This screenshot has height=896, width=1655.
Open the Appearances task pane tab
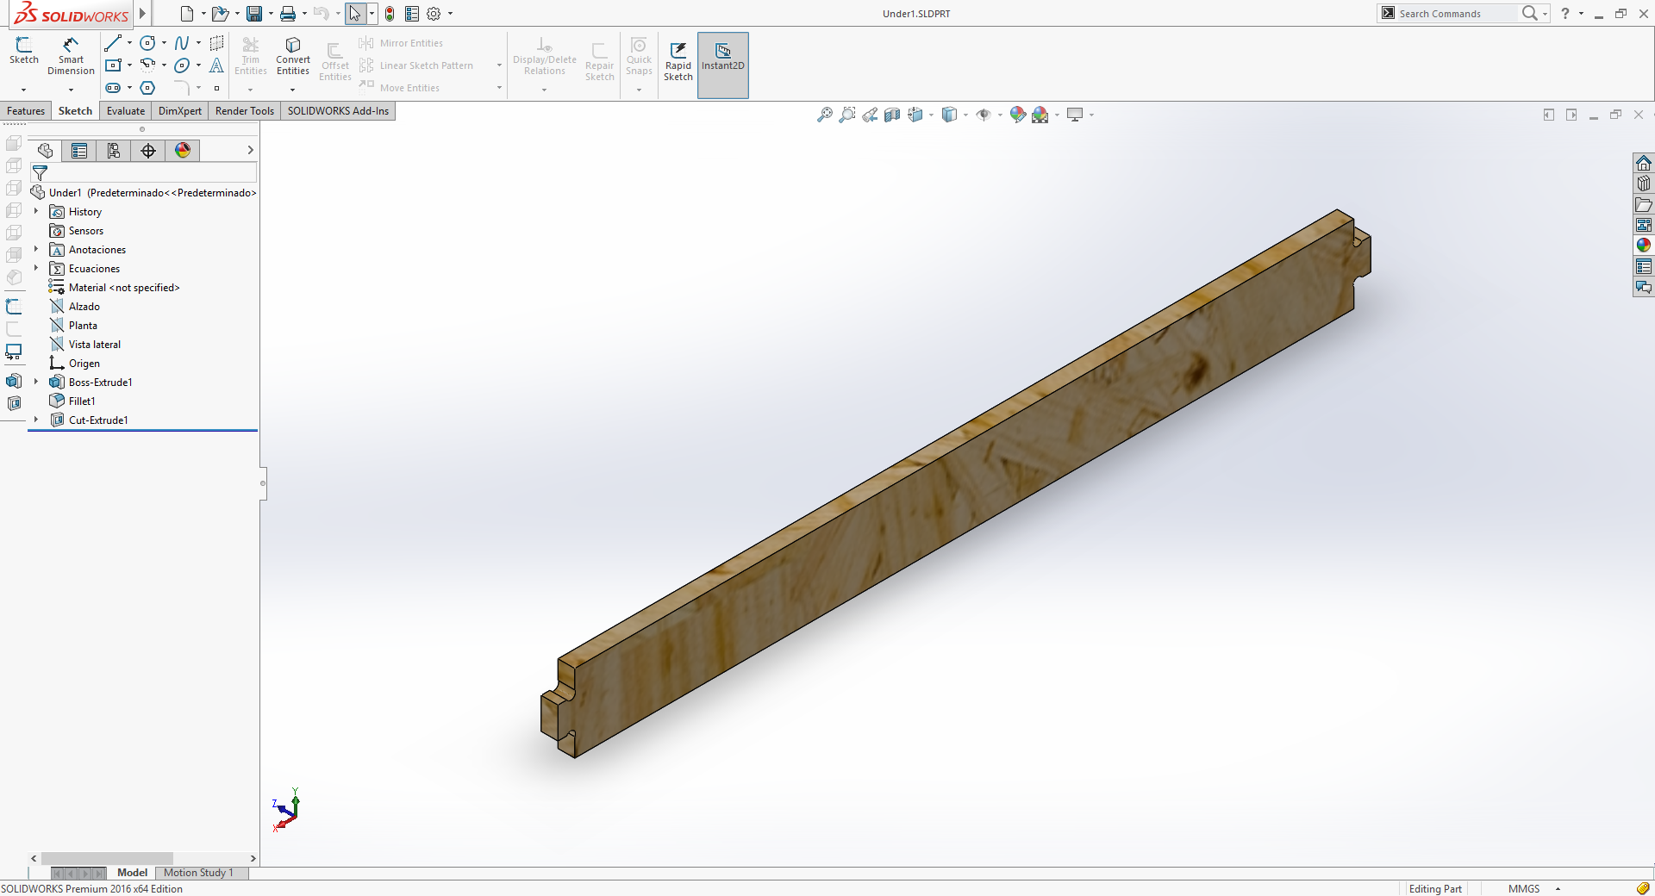(x=1644, y=246)
